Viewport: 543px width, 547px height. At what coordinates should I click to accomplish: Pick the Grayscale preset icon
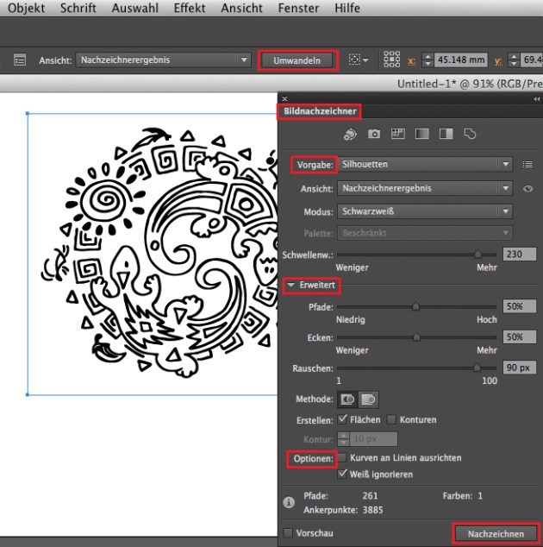(422, 134)
